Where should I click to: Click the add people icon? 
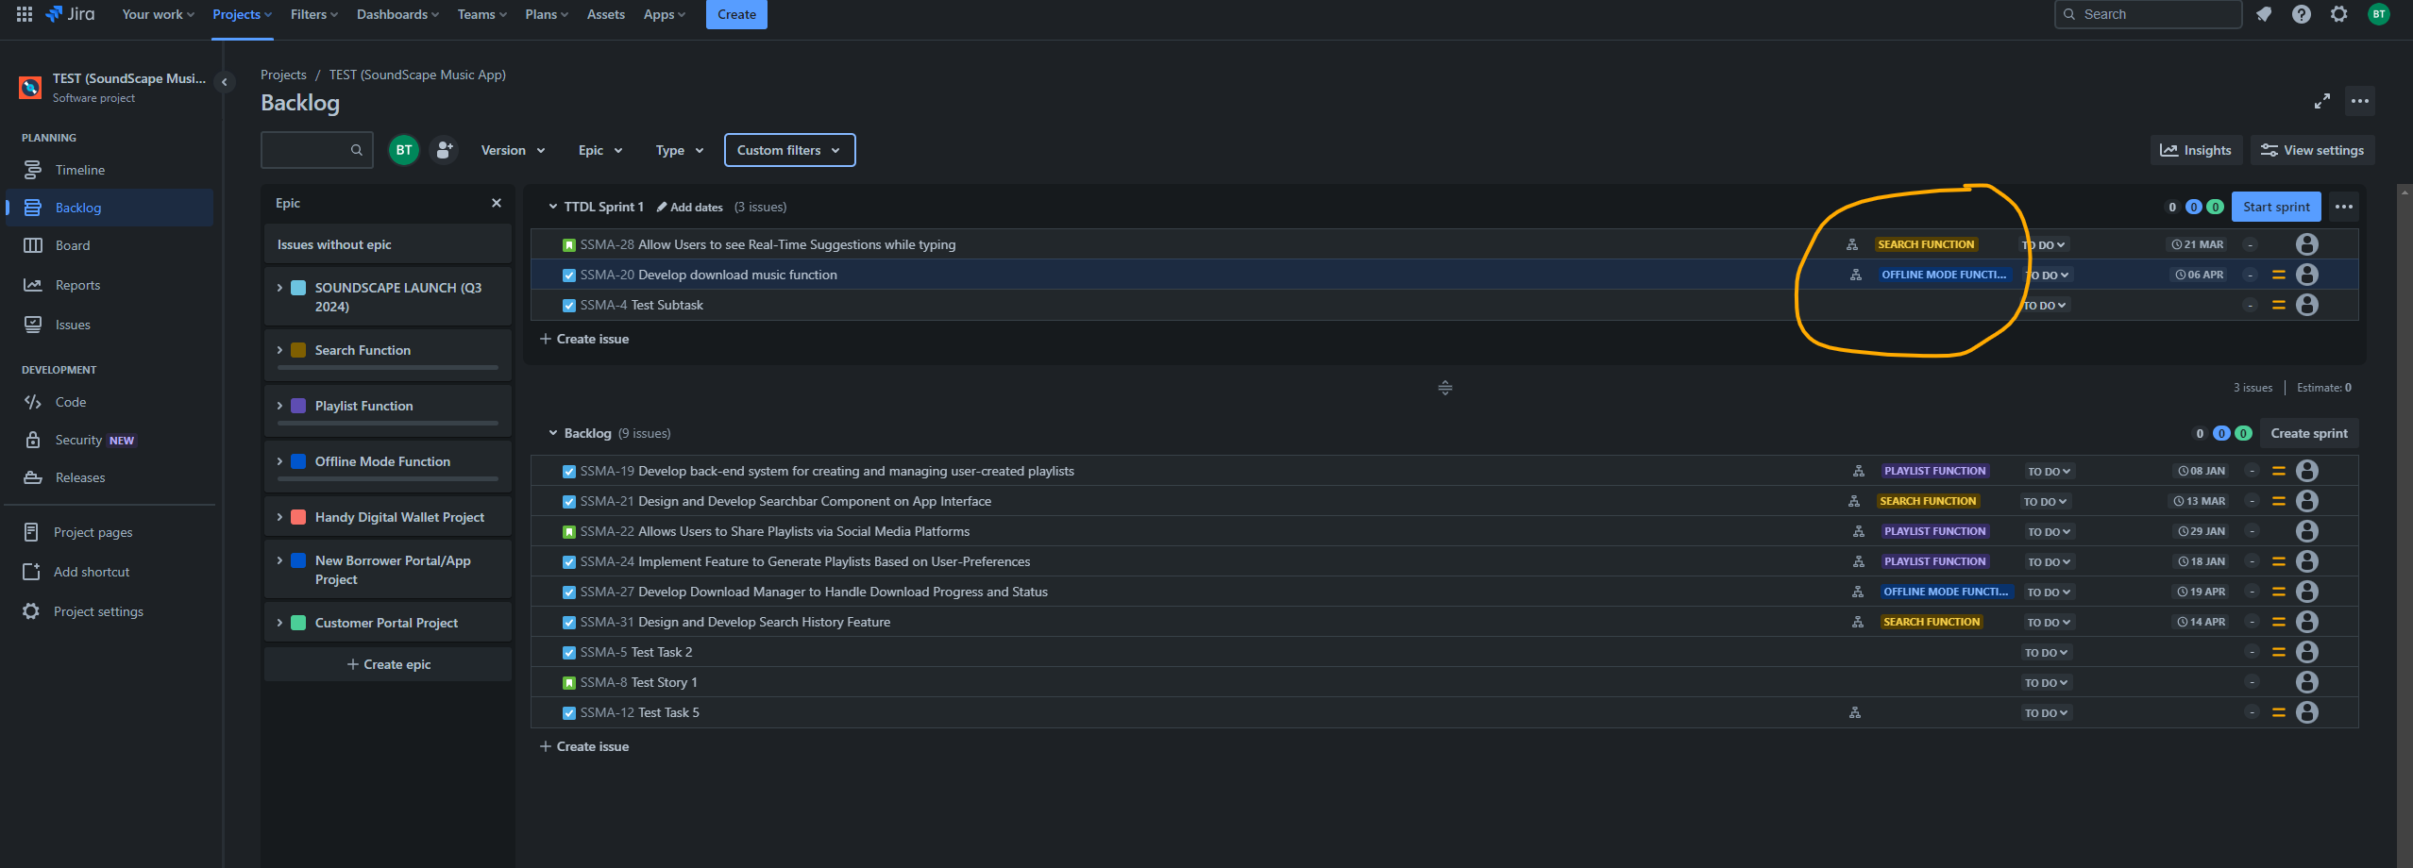point(444,150)
